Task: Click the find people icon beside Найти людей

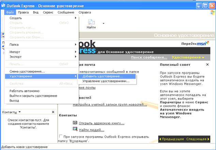Action: point(75,129)
